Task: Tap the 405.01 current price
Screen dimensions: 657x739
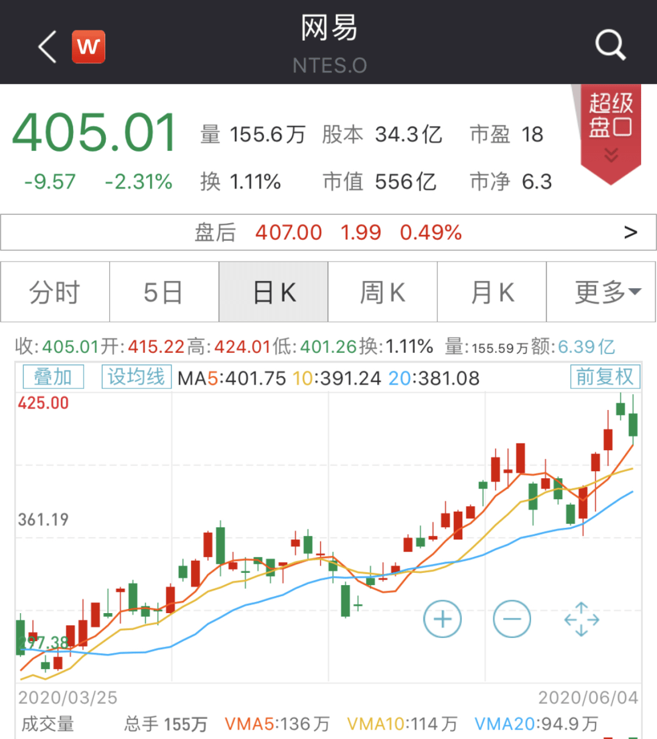Action: tap(94, 133)
